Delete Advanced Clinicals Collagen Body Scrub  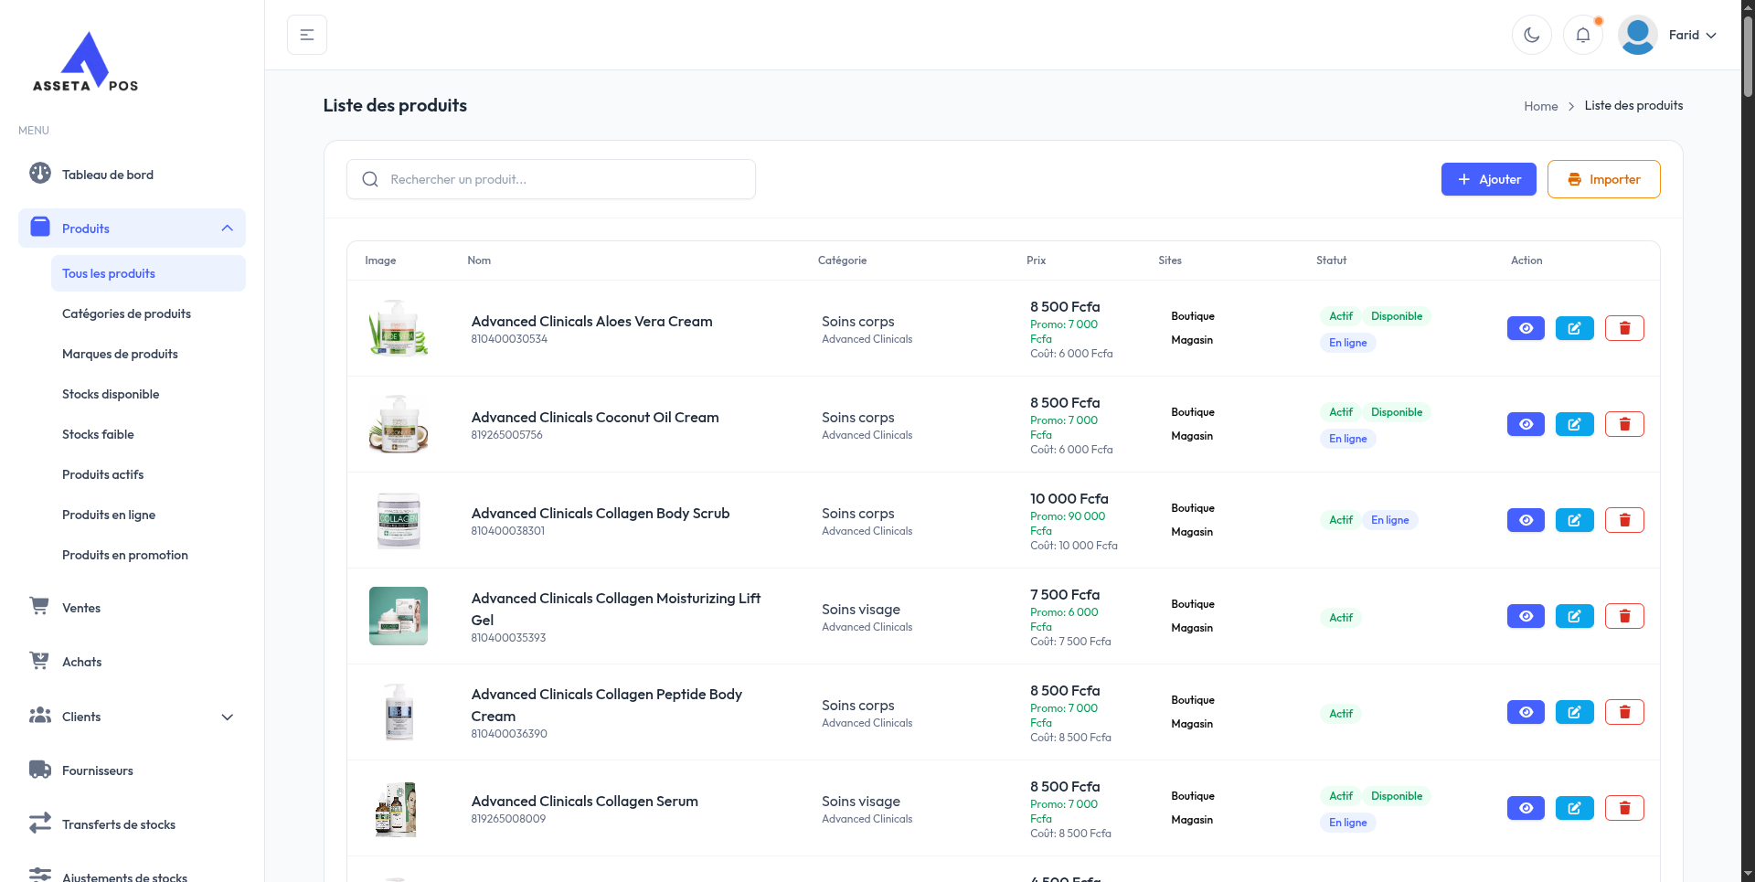click(1624, 520)
